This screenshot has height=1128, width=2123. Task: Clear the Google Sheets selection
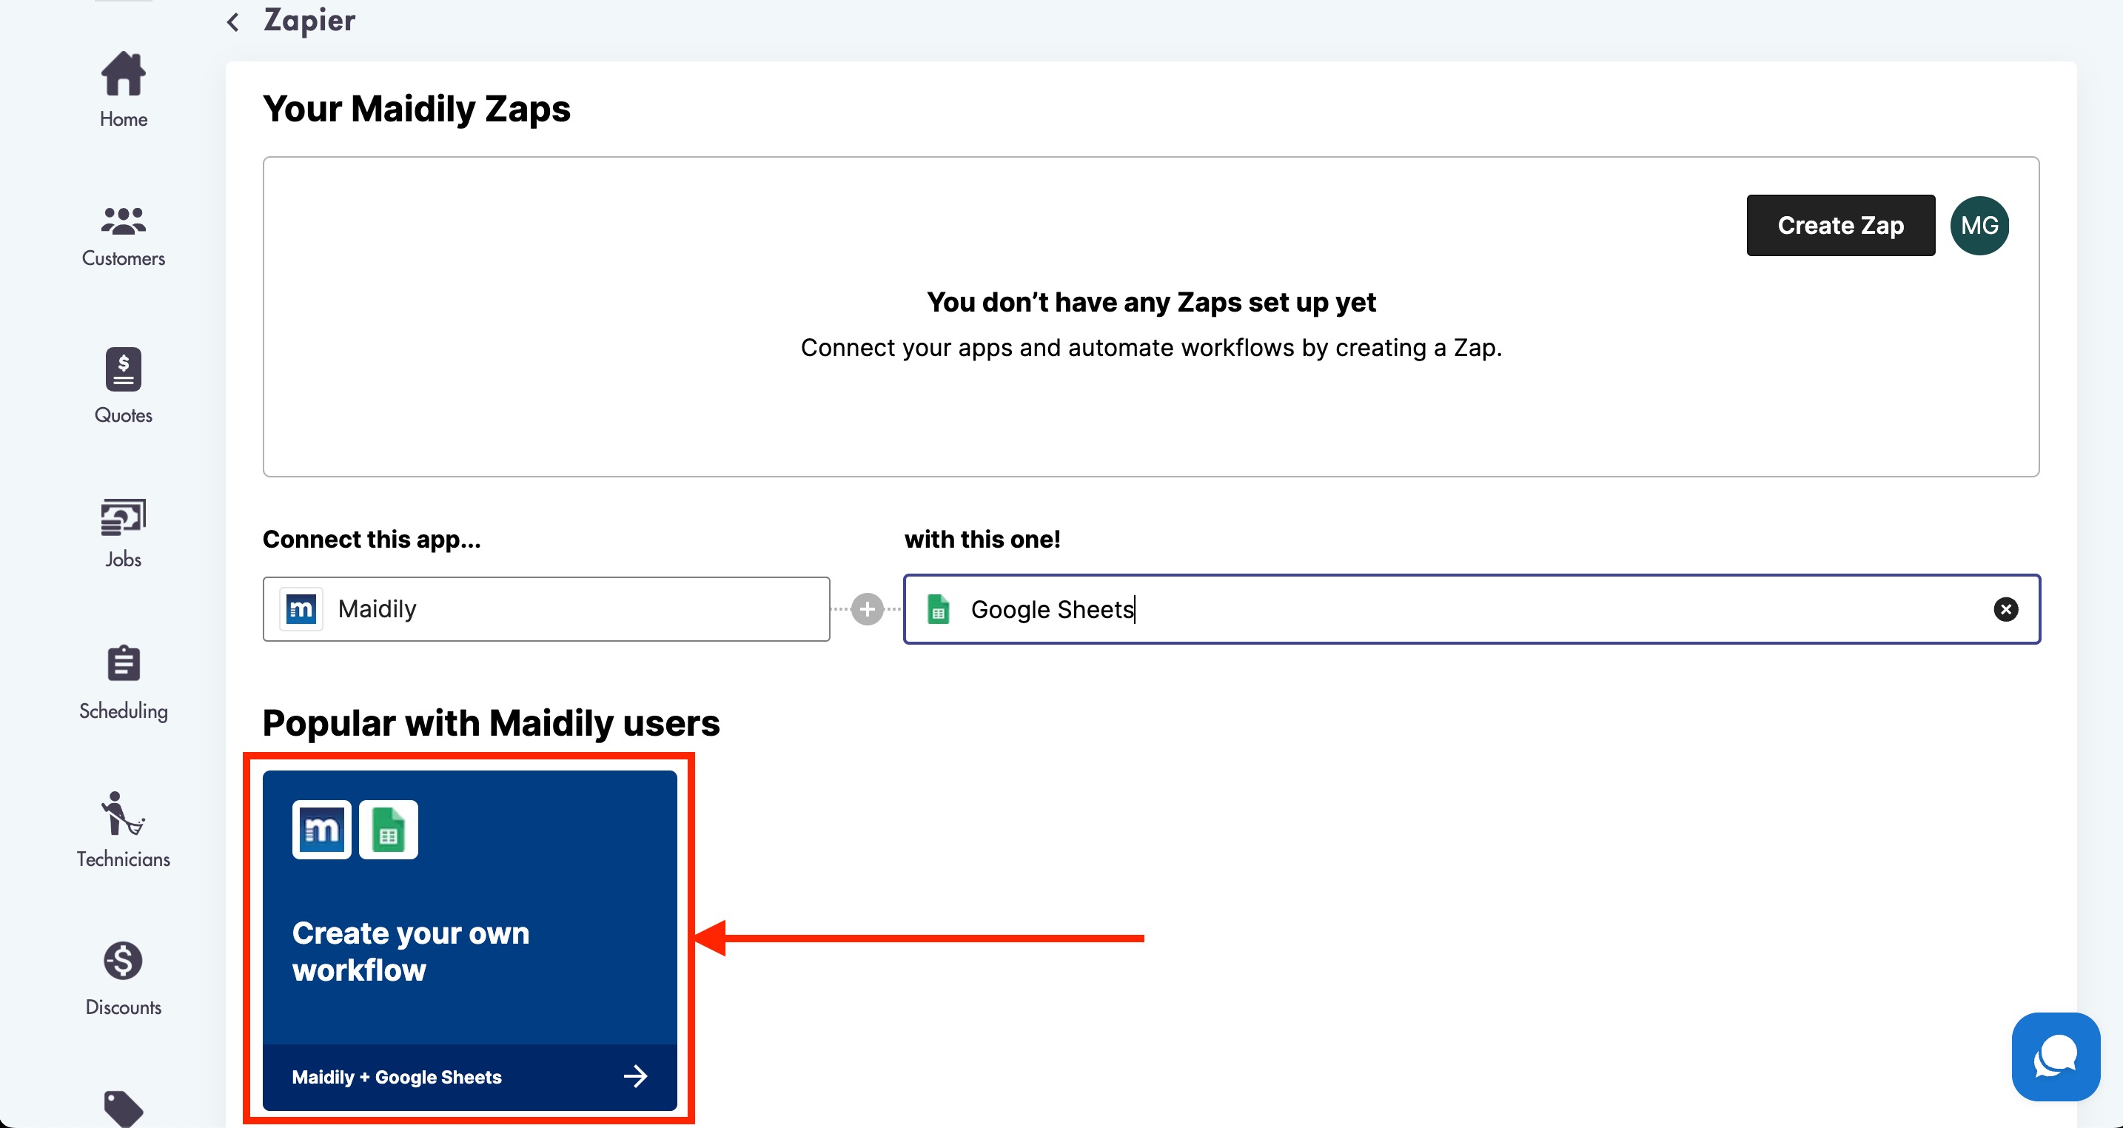click(2005, 609)
